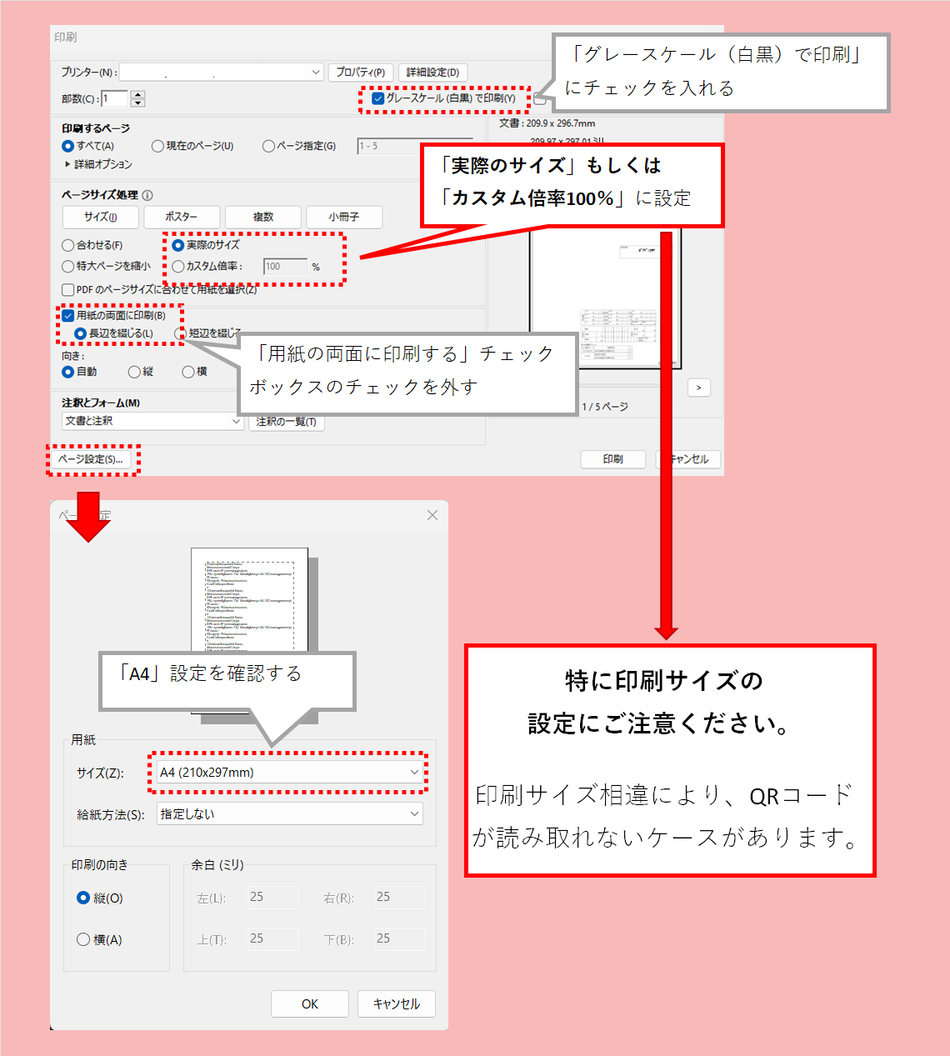Select the 横 radio button under 向き
Viewport: 950px width, 1056px height.
pos(187,372)
